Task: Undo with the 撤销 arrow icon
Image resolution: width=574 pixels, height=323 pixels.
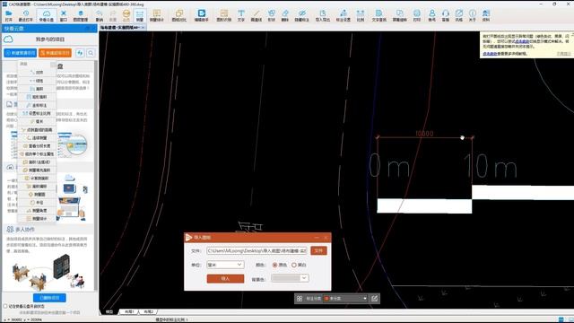Action: pyautogui.click(x=100, y=15)
